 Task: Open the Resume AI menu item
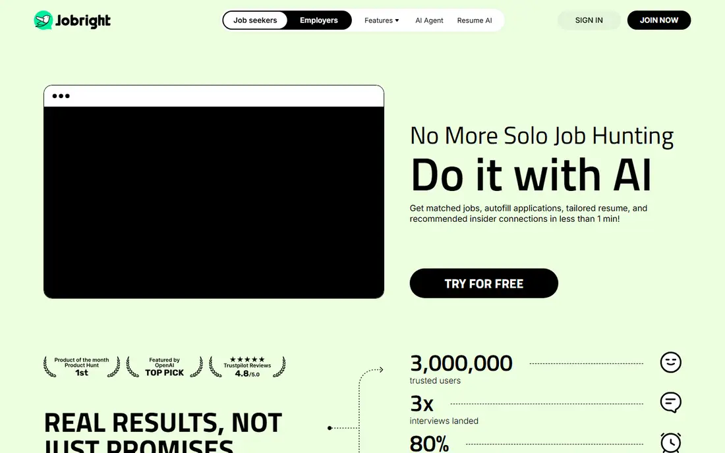pos(475,20)
